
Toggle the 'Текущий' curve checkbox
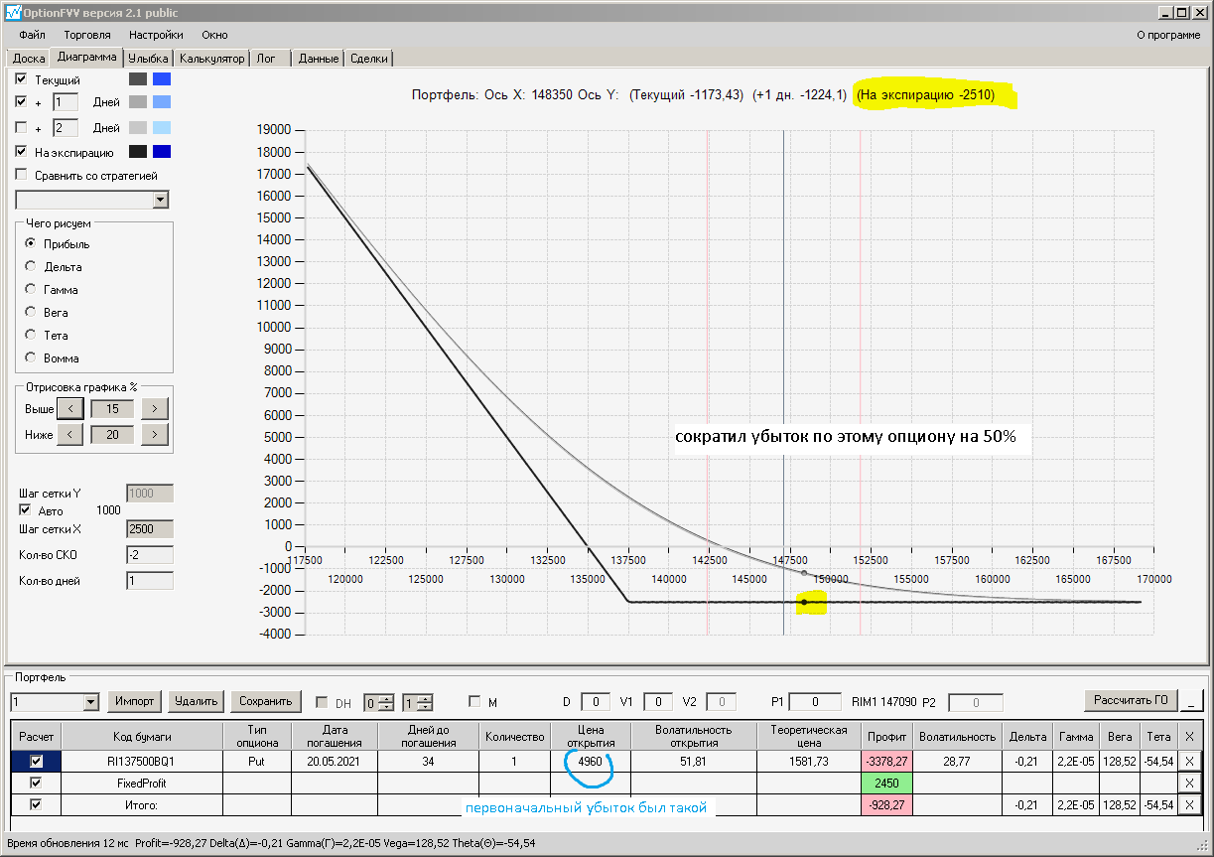[22, 79]
